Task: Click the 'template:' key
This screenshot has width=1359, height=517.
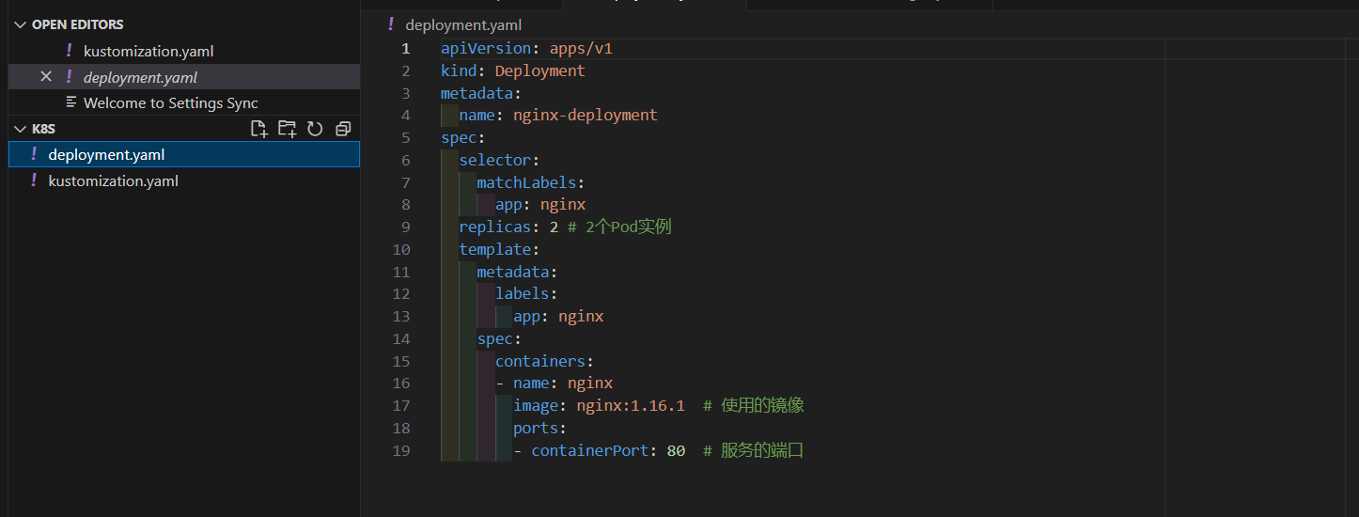Action: tap(499, 249)
